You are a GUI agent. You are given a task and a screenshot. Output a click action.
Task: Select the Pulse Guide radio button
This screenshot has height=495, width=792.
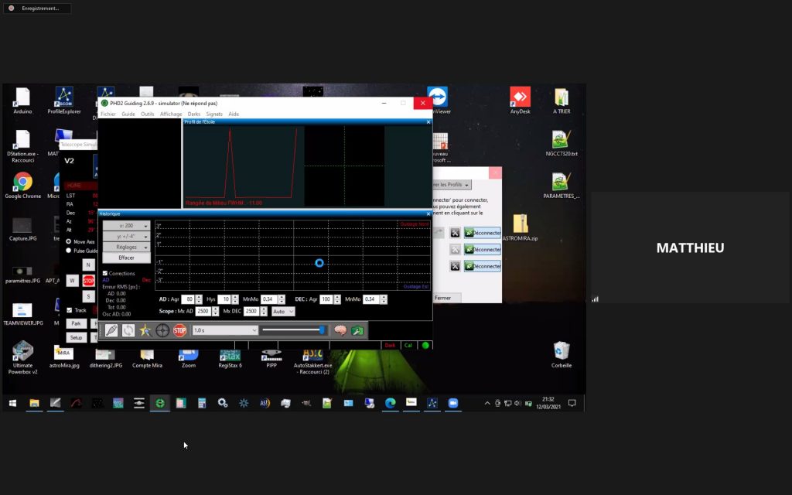tap(69, 251)
